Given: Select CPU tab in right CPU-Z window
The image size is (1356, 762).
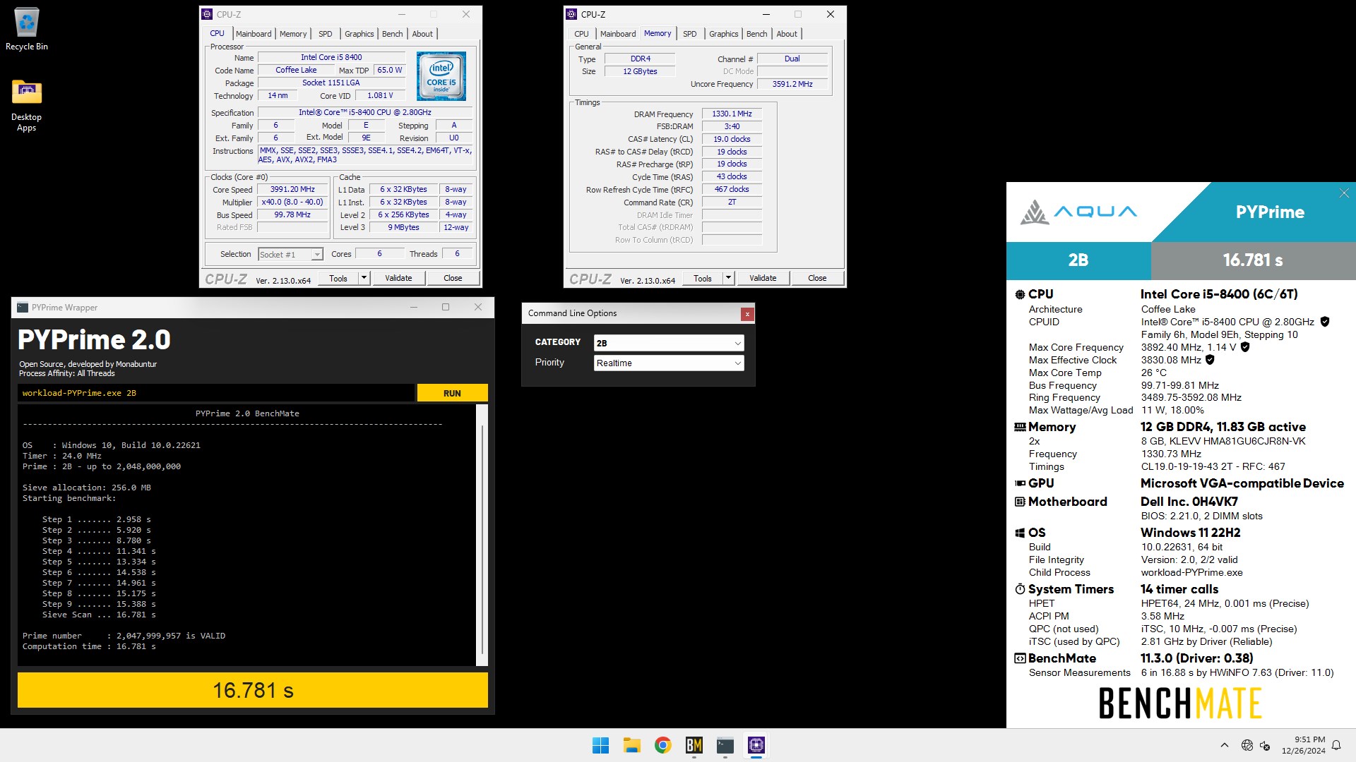Looking at the screenshot, I should 581,34.
